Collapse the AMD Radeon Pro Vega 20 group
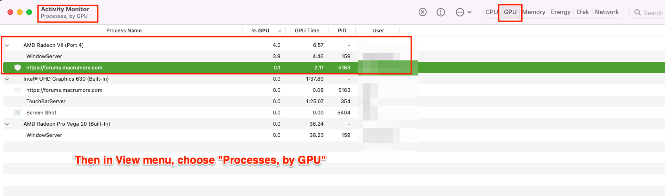The height and width of the screenshot is (196, 665). 7,124
